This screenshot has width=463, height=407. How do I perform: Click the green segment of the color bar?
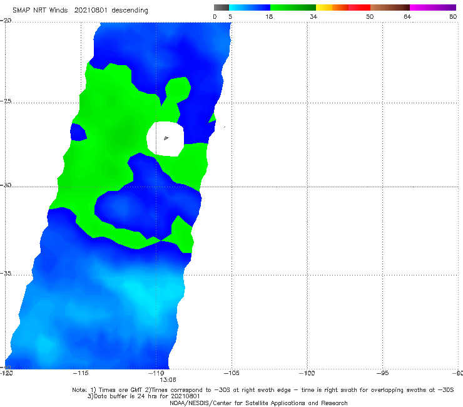293,8
